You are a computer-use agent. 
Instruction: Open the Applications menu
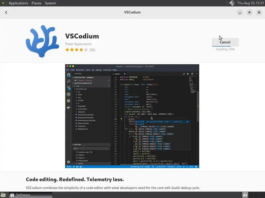pos(18,3)
